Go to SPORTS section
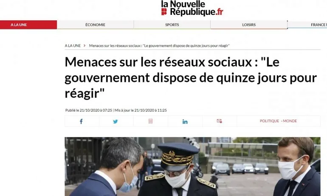 [172, 25]
